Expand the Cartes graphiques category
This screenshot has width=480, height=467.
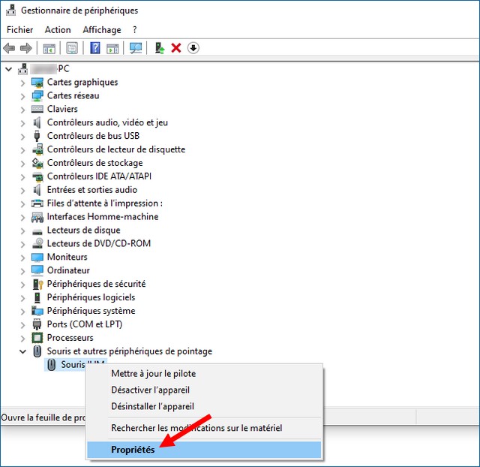22,83
